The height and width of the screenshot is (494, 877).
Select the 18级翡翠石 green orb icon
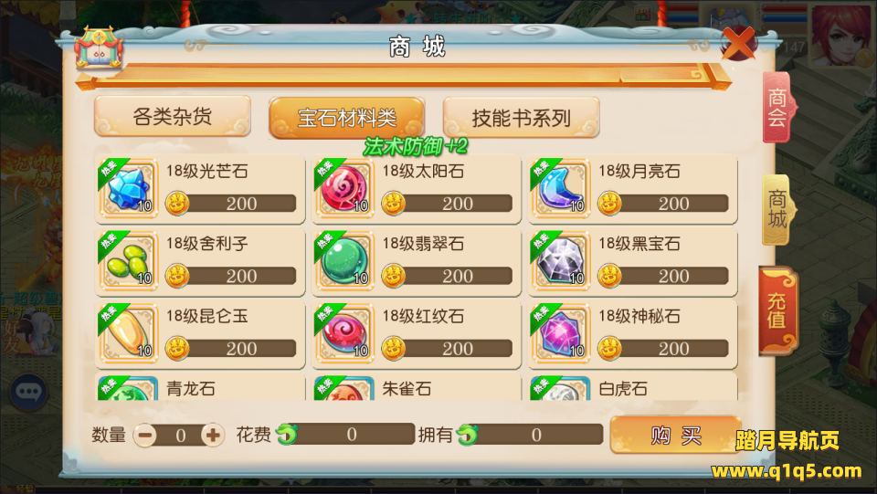344,261
